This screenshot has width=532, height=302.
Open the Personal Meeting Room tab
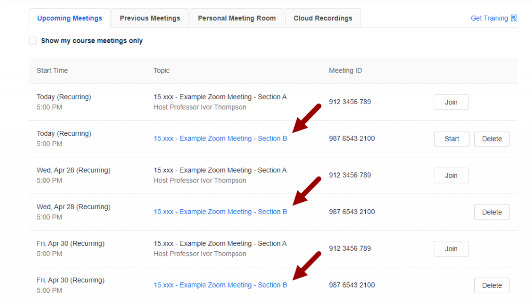pyautogui.click(x=236, y=18)
